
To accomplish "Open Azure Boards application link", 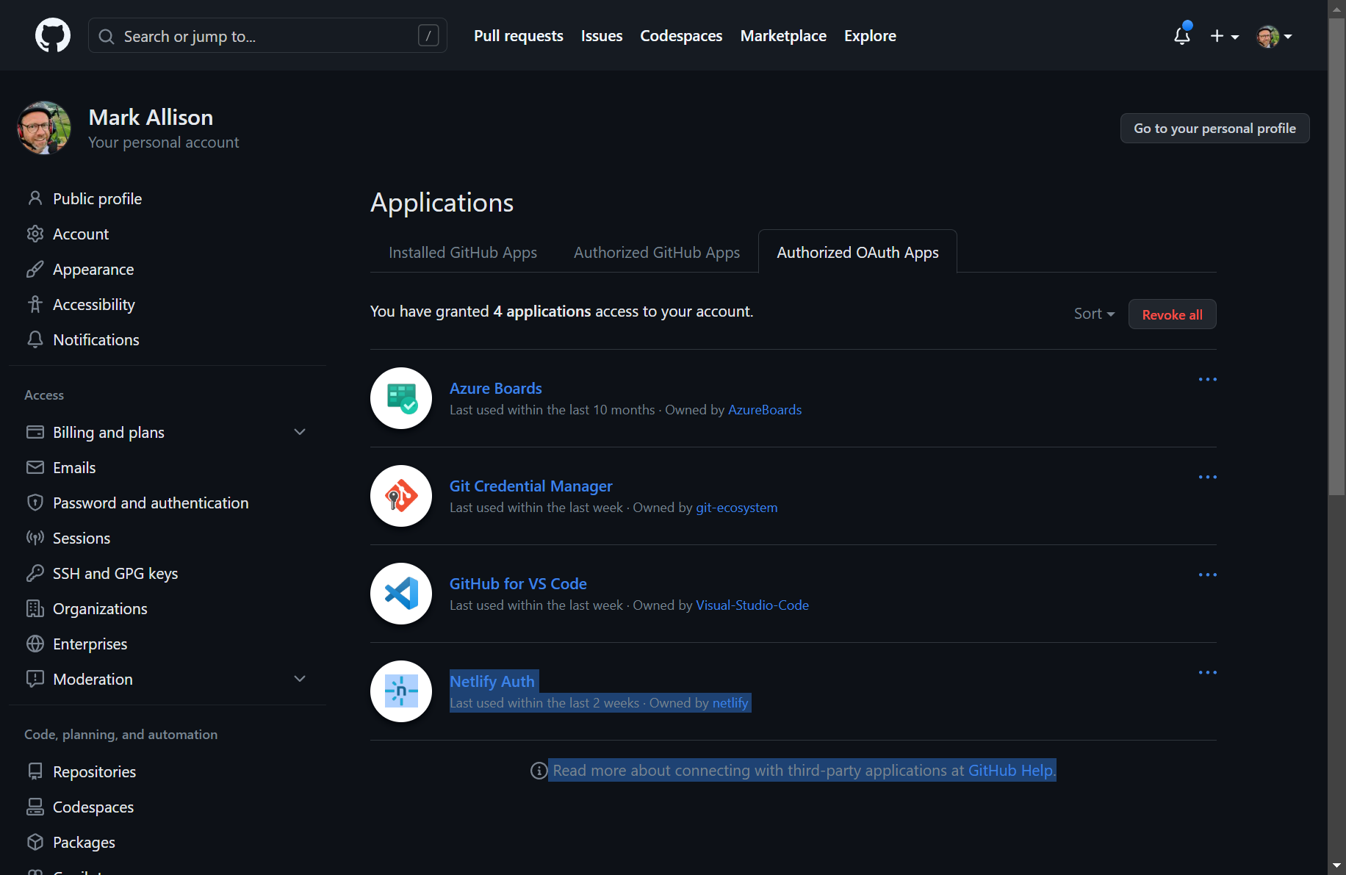I will (496, 388).
